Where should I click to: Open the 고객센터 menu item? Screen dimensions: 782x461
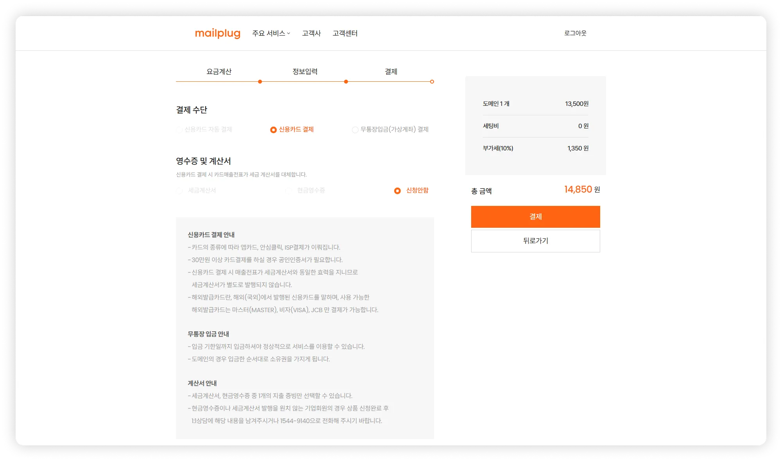[x=345, y=34]
